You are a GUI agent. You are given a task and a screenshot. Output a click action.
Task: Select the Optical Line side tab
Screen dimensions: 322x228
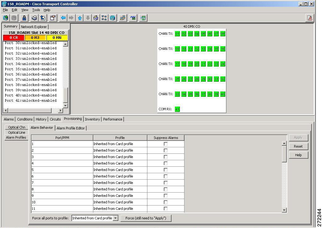click(x=16, y=132)
